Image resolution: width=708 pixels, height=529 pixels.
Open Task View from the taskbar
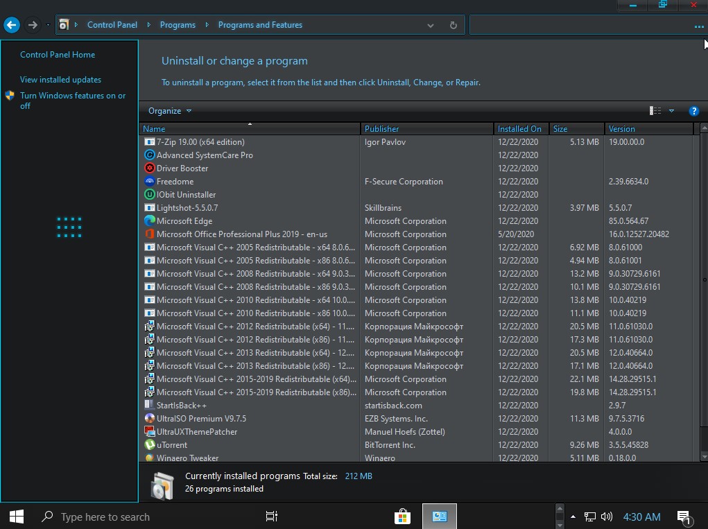click(271, 517)
